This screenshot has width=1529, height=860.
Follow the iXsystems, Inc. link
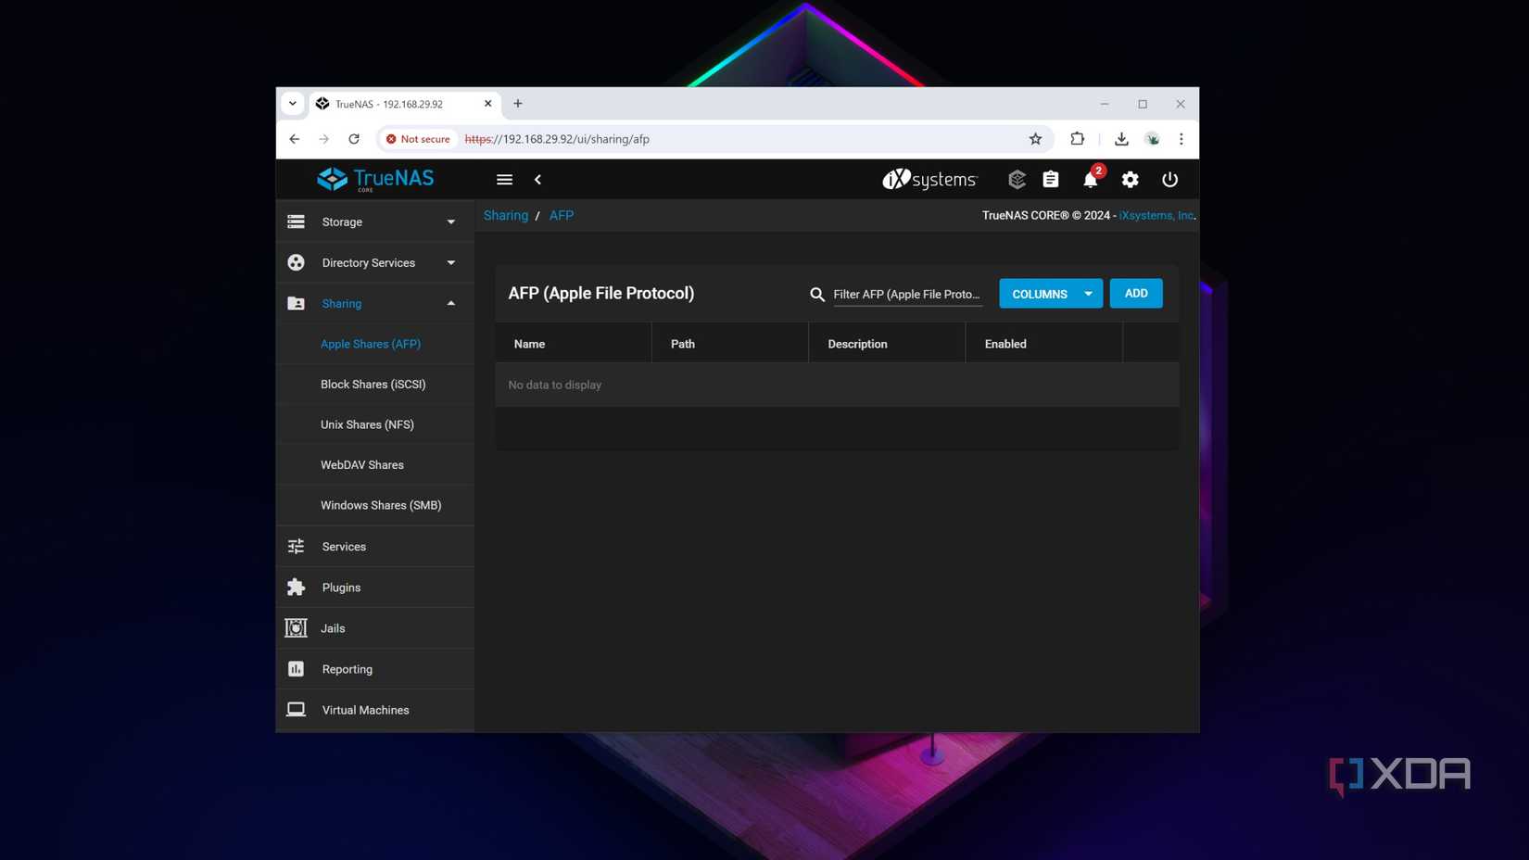coord(1156,216)
